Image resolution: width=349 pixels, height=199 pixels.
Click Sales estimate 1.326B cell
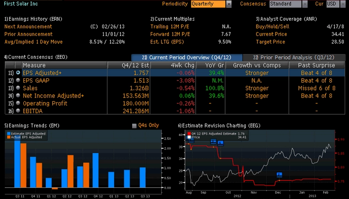tap(139, 88)
